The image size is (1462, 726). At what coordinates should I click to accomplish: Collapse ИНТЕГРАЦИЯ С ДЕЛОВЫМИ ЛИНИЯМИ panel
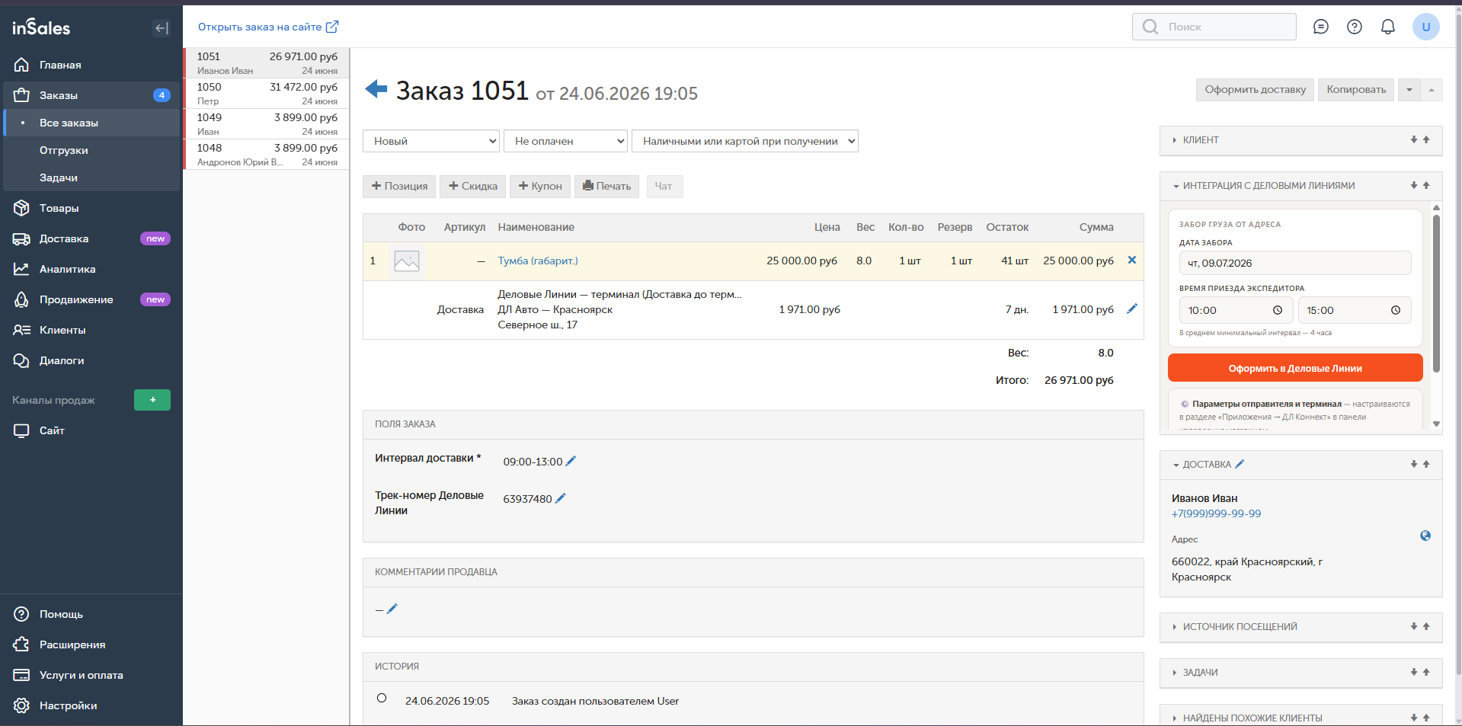pos(1264,186)
